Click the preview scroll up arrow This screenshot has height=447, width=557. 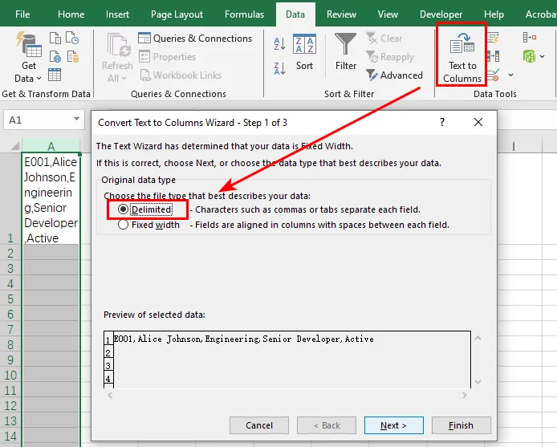click(x=478, y=339)
